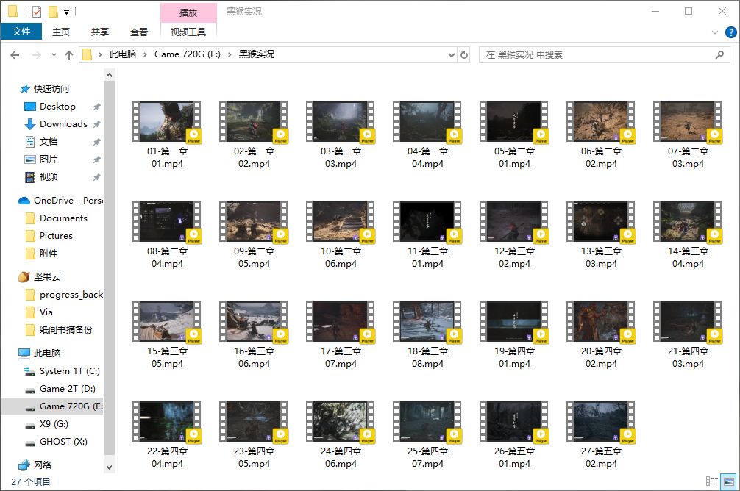Click 此电脑 in the address path
Viewport: 740px width, 491px height.
(x=123, y=54)
